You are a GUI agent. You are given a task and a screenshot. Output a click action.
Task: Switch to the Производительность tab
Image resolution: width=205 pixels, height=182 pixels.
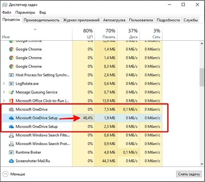point(42,20)
